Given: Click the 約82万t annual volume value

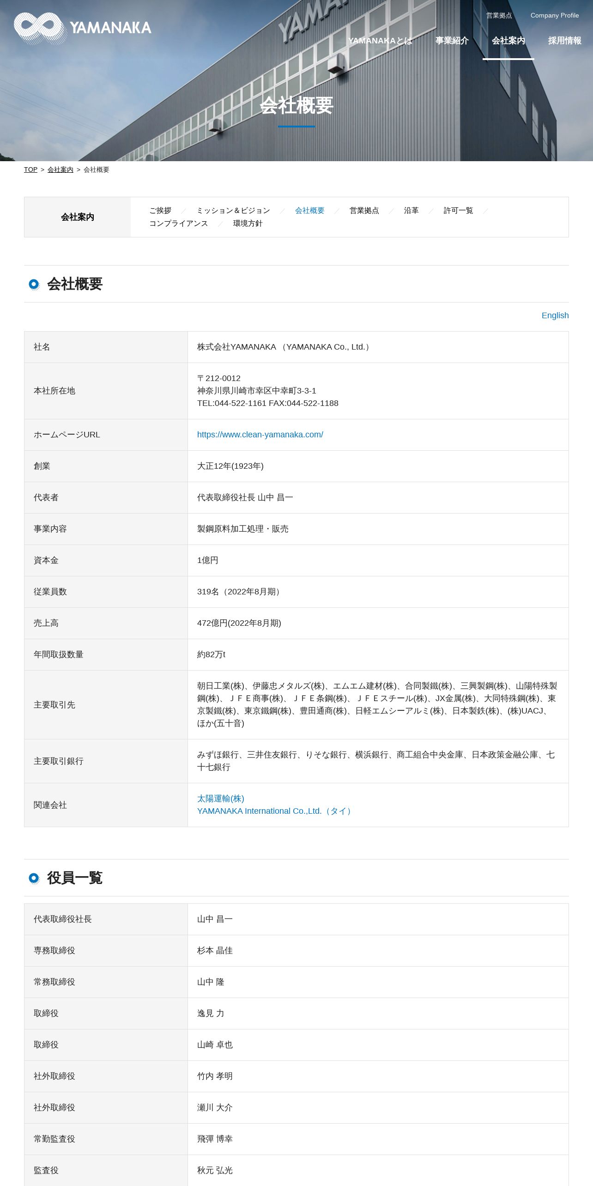Looking at the screenshot, I should (211, 654).
